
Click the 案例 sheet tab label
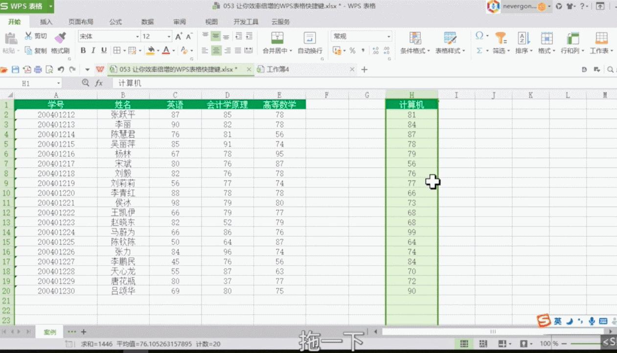pos(49,331)
